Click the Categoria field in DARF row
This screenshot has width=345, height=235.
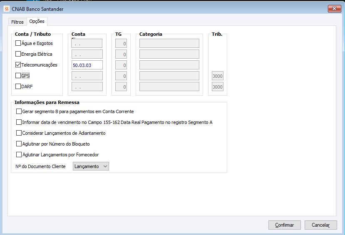(x=169, y=87)
